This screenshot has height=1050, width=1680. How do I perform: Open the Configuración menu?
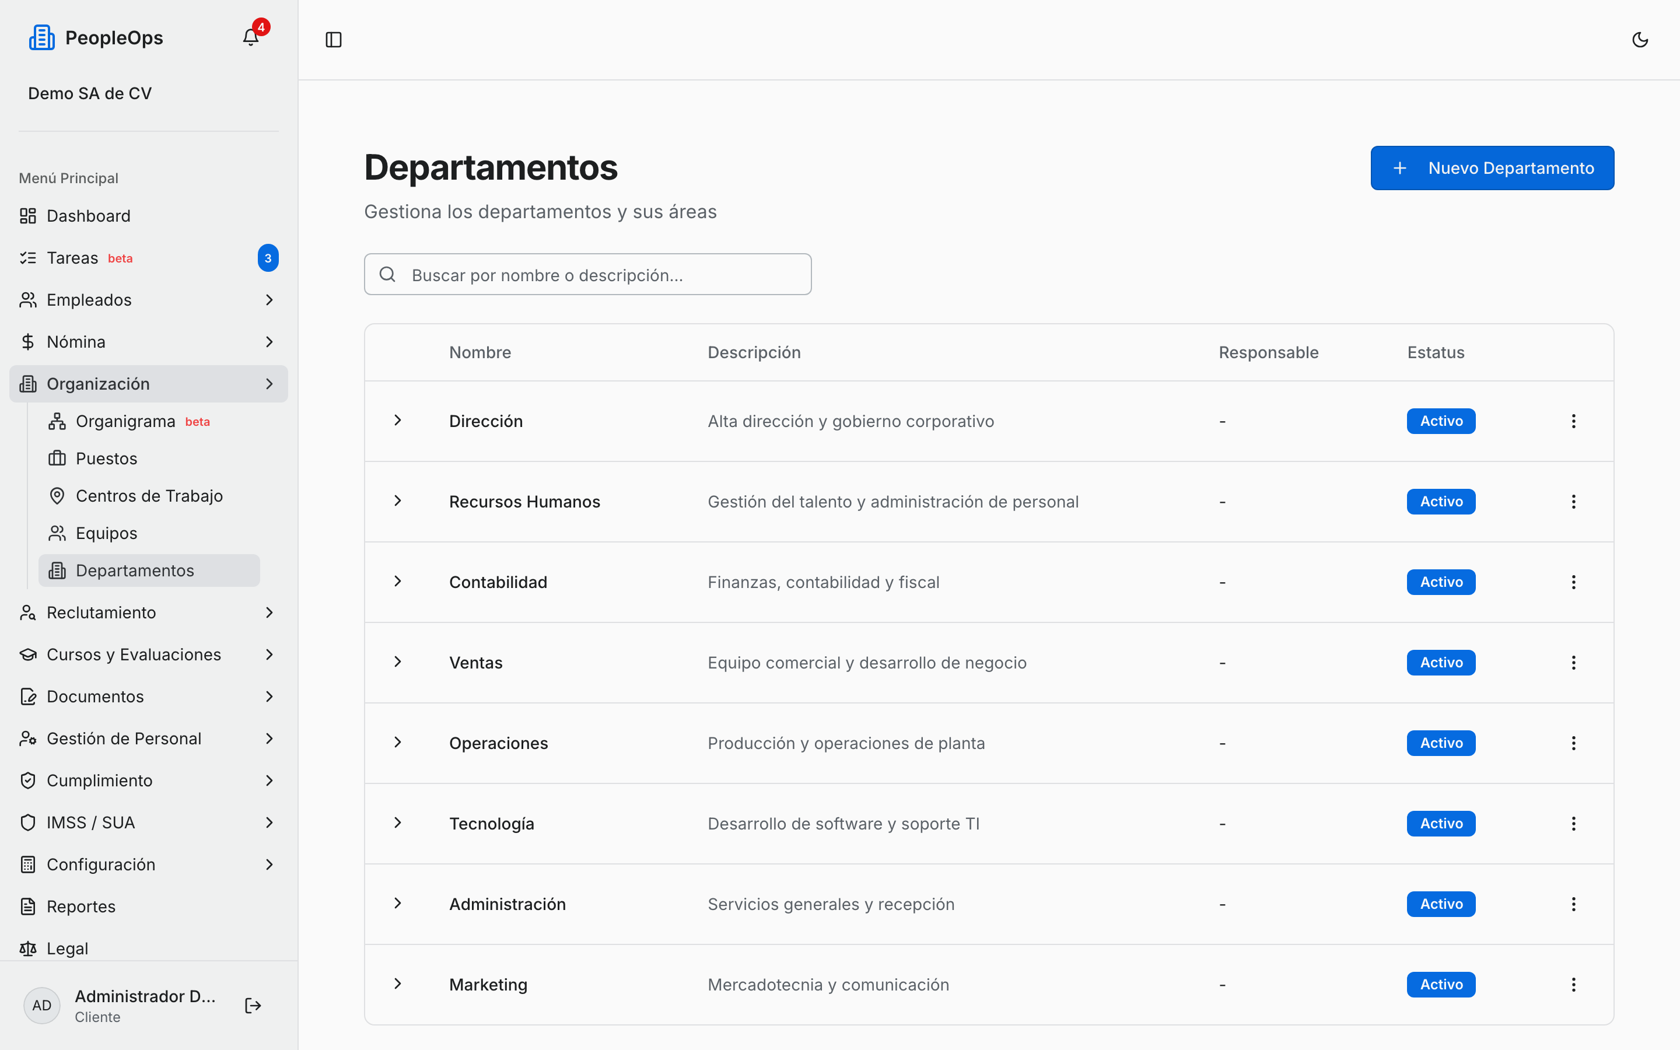coord(149,864)
